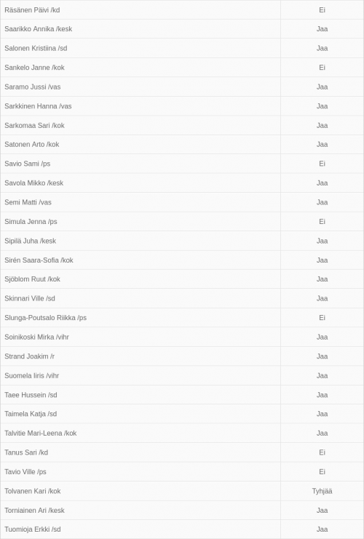Click the name Suomela Iiris /vihr
Image resolution: width=364 pixels, height=539 pixels.
point(31,376)
